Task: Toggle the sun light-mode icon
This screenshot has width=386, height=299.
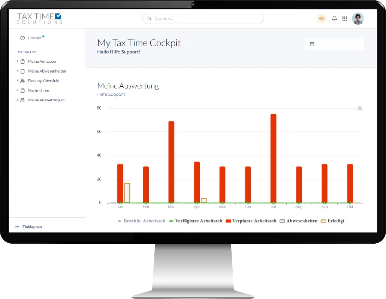Action: [x=321, y=18]
